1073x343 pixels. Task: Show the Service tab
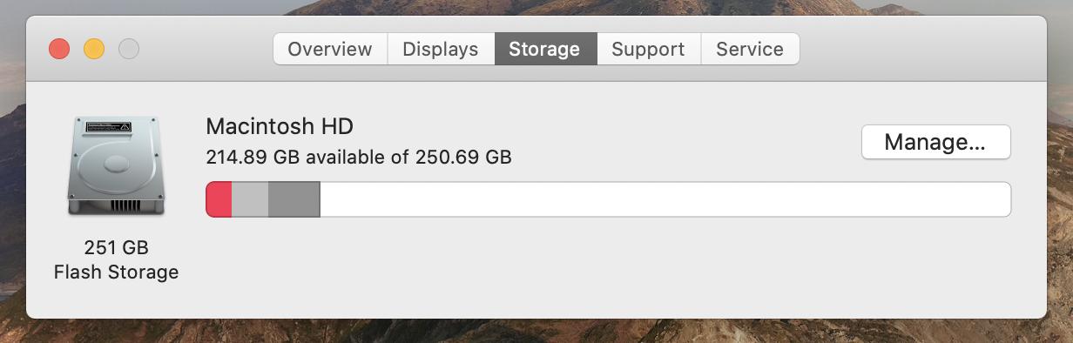point(750,49)
